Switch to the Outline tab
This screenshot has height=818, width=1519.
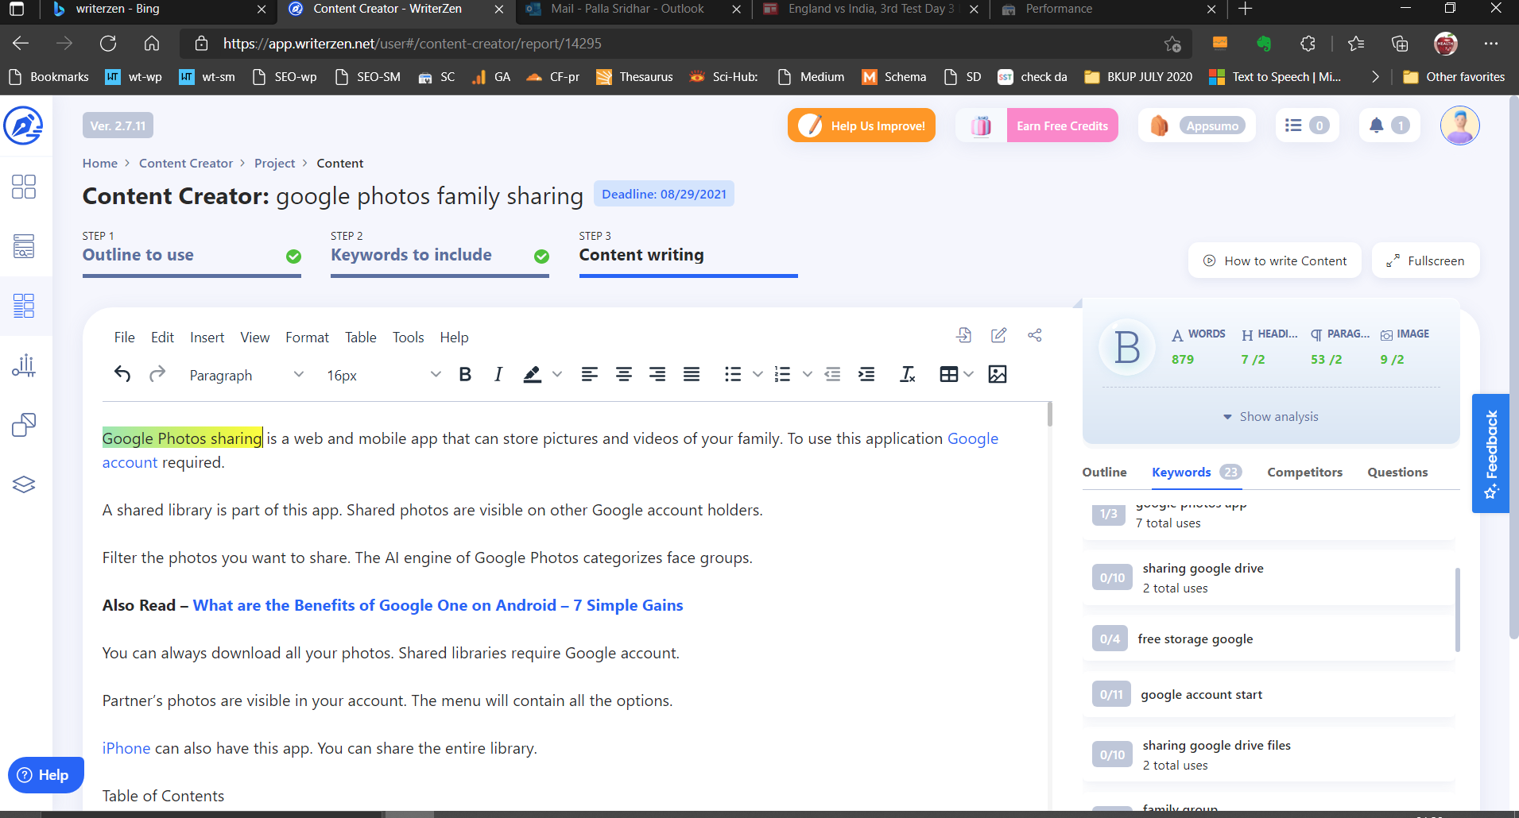click(x=1104, y=472)
